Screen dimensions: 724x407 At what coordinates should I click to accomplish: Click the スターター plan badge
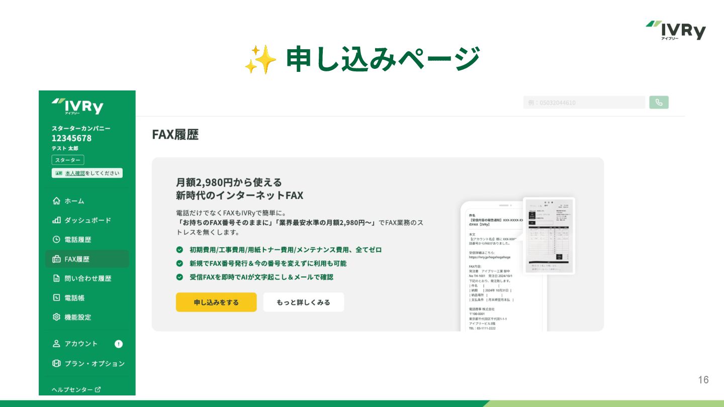tap(68, 160)
